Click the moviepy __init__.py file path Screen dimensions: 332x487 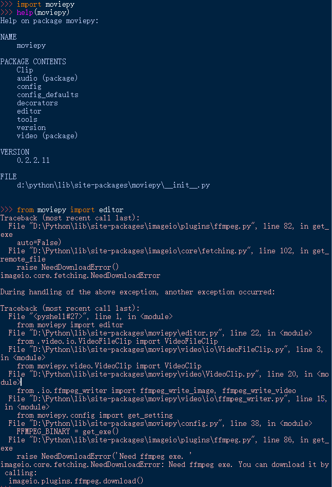point(113,185)
